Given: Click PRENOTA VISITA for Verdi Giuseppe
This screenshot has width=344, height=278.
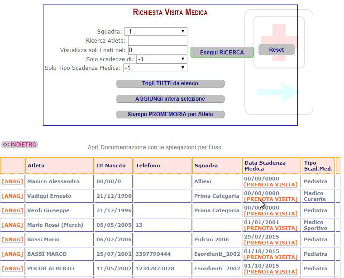Looking at the screenshot, I should 271,214.
